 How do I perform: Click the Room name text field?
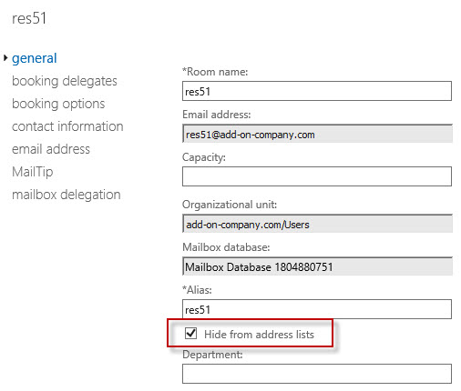317,91
